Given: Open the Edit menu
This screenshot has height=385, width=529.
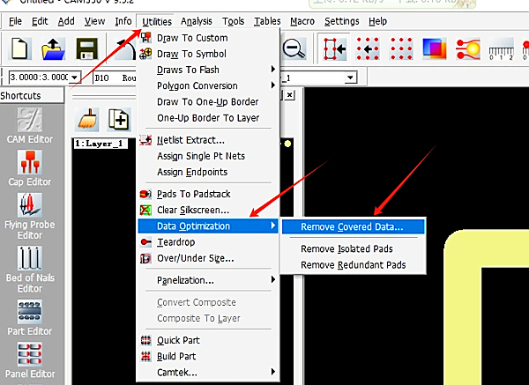Looking at the screenshot, I should click(40, 21).
